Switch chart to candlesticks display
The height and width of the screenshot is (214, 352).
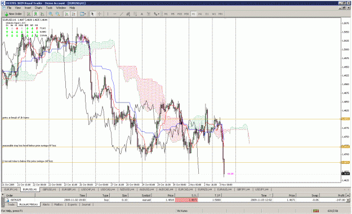coord(35,14)
